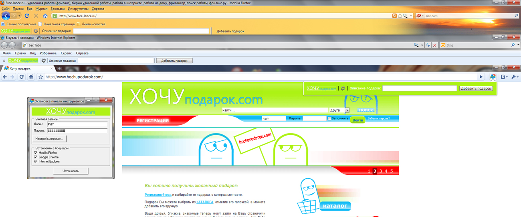Open Internet Explorer Избранное menu

tap(48, 53)
